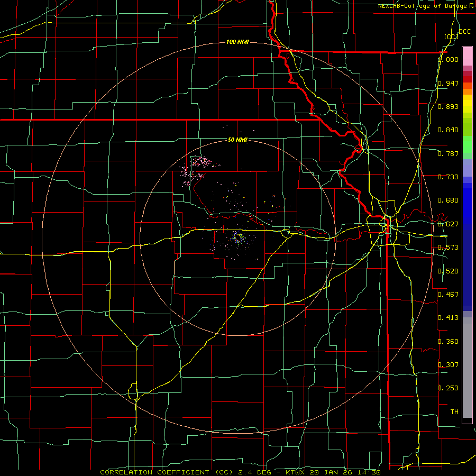The width and height of the screenshot is (476, 476).
Task: Click the TH label beside the color bar
Action: 454,411
